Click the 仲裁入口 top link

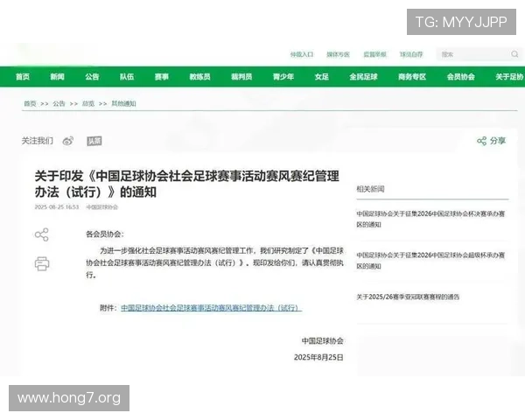coord(302,54)
